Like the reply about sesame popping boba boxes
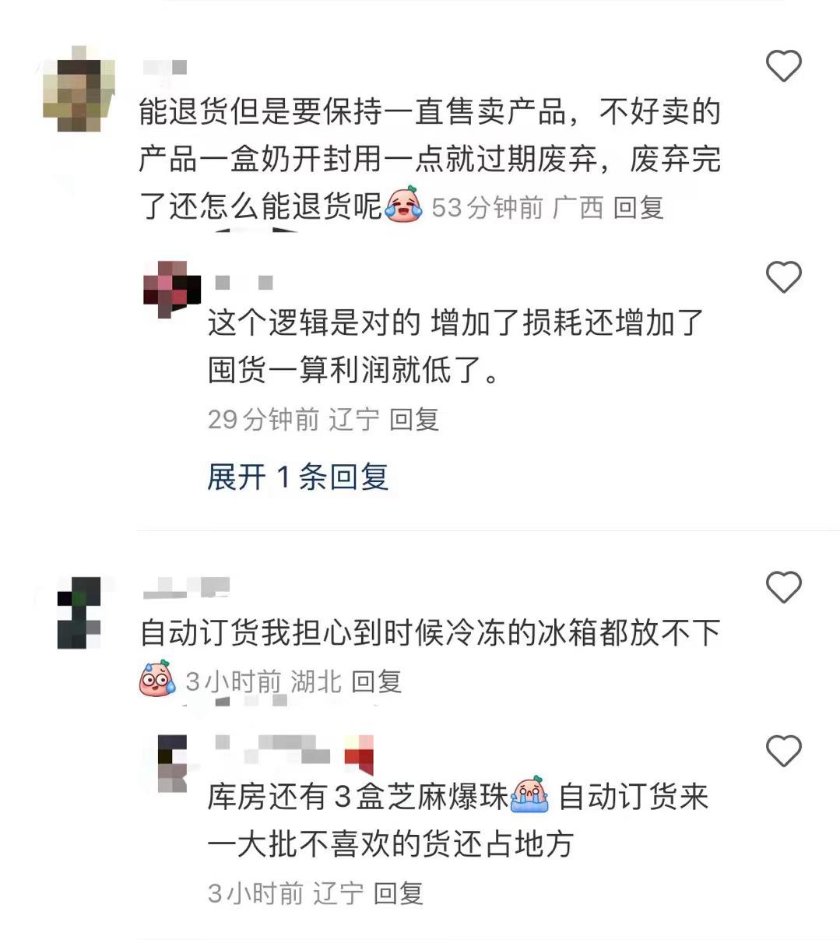 783,751
